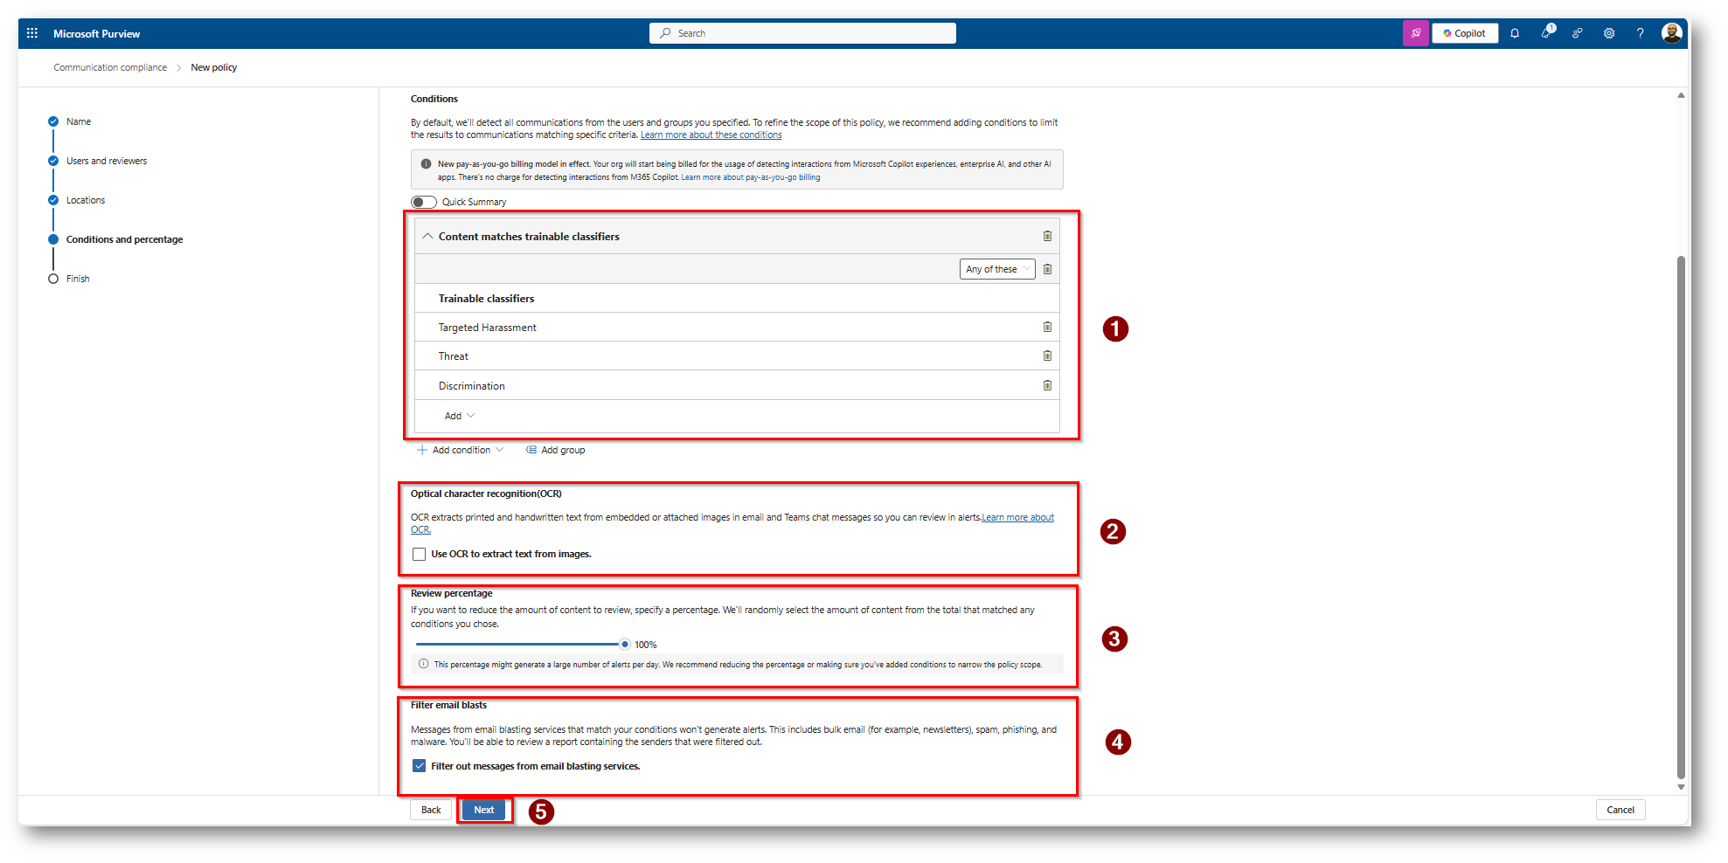This screenshot has width=1728, height=863.
Task: Click the Review percentage slider handle
Action: point(625,645)
